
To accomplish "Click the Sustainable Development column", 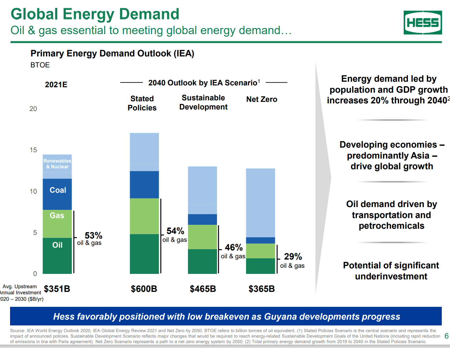I will 202,220.
